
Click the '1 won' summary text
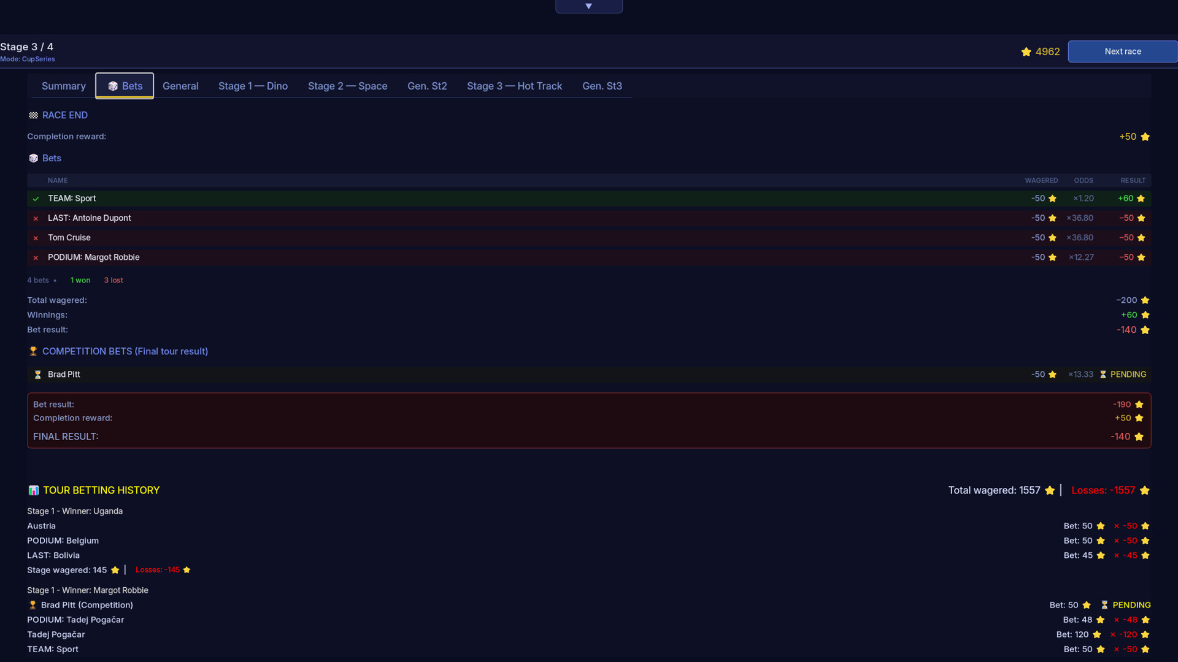coord(80,280)
